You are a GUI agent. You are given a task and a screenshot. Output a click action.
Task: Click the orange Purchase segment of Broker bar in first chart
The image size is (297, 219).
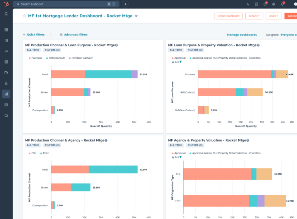pyautogui.click(x=68, y=92)
